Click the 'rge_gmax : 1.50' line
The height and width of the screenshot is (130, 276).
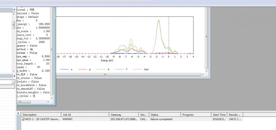[x=33, y=60]
